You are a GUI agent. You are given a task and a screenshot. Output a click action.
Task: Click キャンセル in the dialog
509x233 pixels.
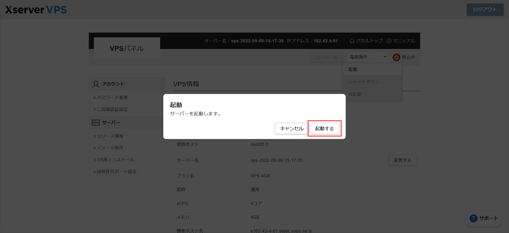click(x=292, y=128)
